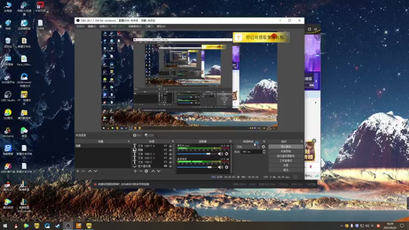The width and height of the screenshot is (409, 230).
Task: Click power icon in background window
Action: [x=315, y=29]
